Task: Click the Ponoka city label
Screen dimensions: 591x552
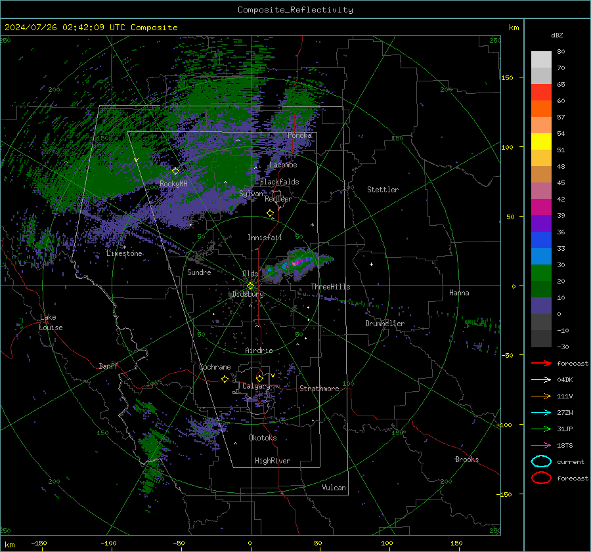Action: (x=299, y=135)
